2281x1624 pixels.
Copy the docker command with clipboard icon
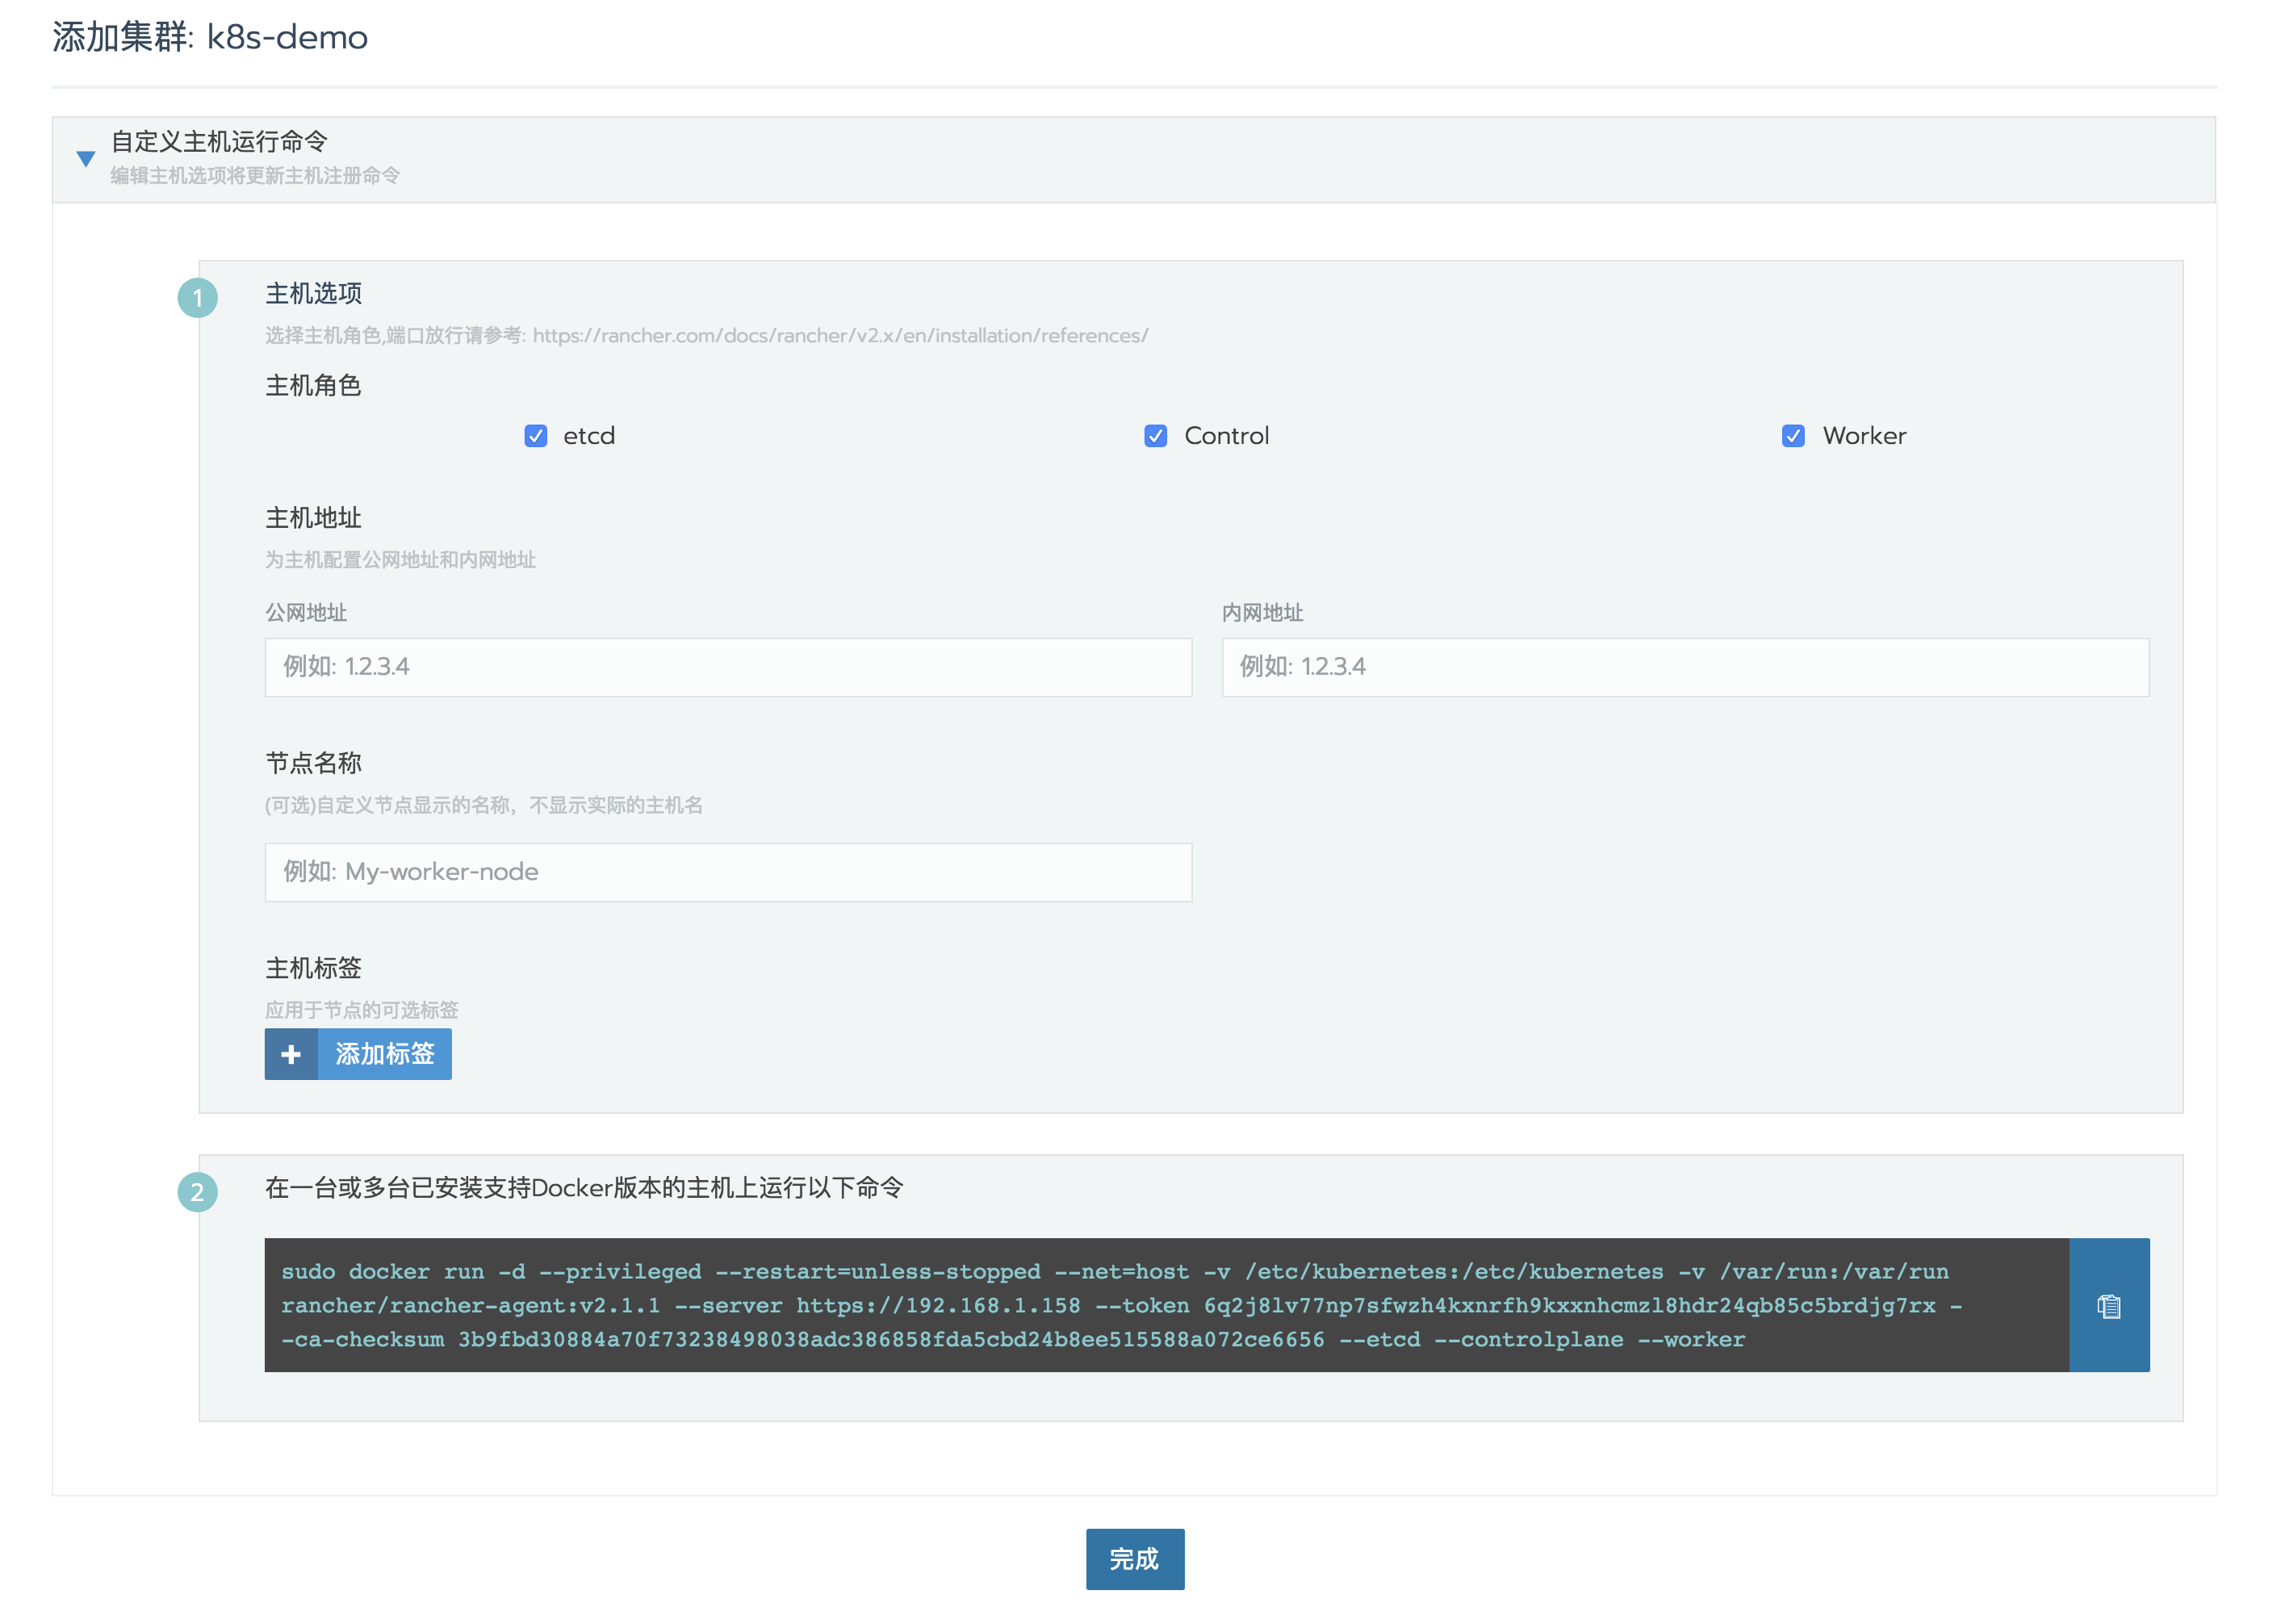coord(2108,1305)
